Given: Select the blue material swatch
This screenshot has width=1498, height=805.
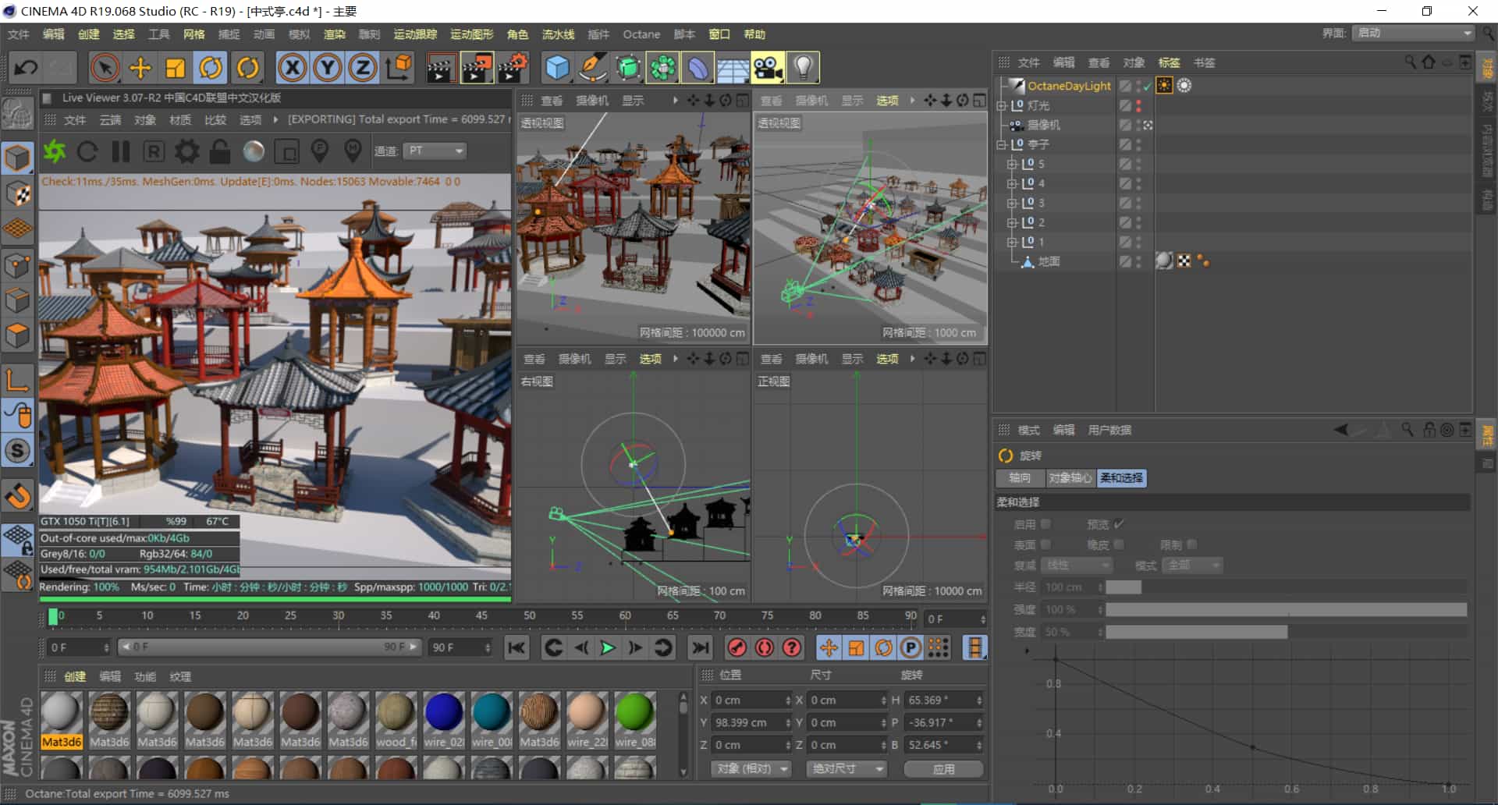Looking at the screenshot, I should [443, 711].
